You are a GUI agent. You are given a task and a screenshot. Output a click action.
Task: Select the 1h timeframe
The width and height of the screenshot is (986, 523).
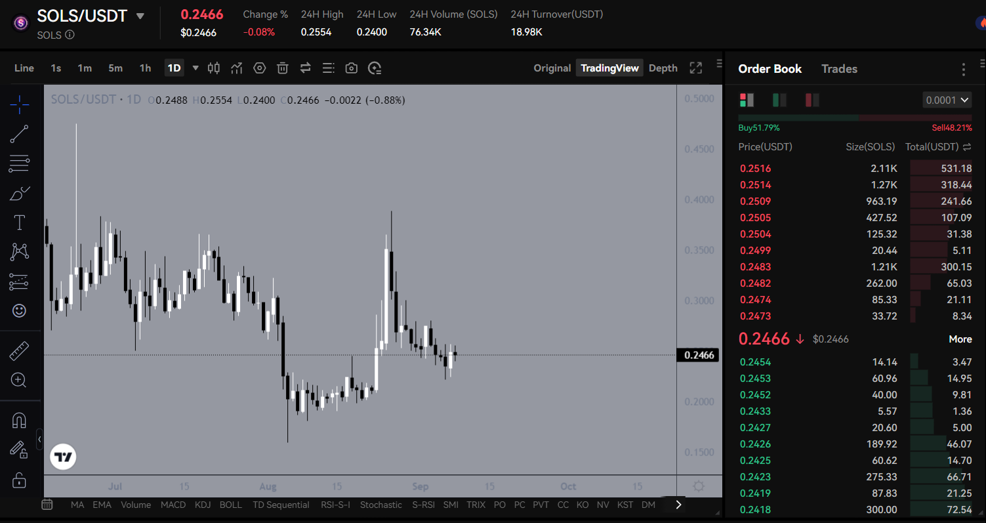[145, 68]
